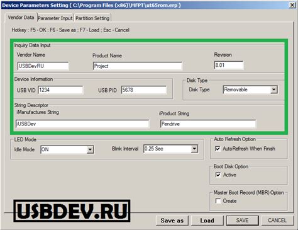Toggle AutoRefresh When Finish checkbox
The height and width of the screenshot is (230, 298).
coord(218,149)
